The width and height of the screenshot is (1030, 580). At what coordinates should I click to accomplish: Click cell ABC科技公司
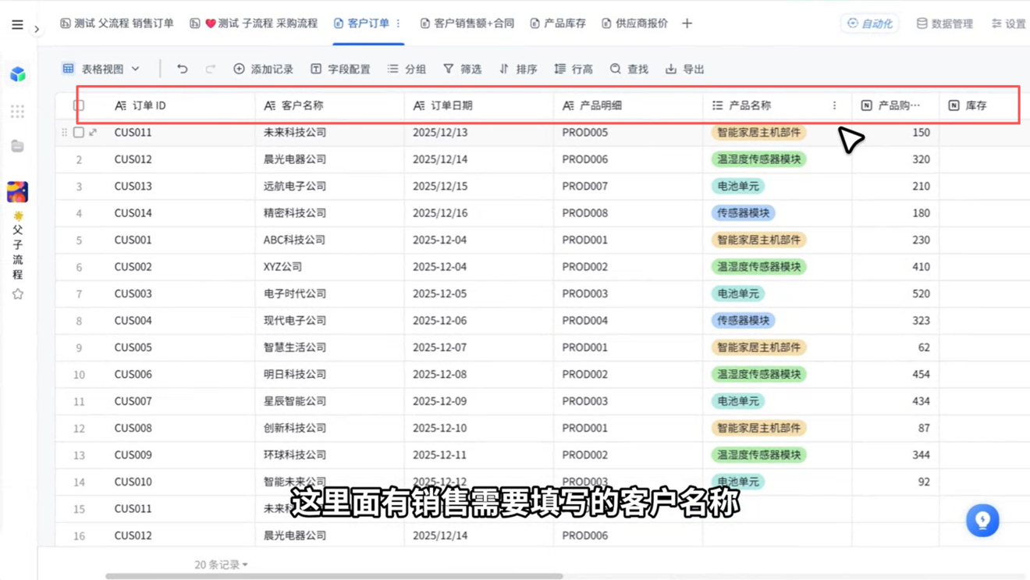(x=329, y=240)
